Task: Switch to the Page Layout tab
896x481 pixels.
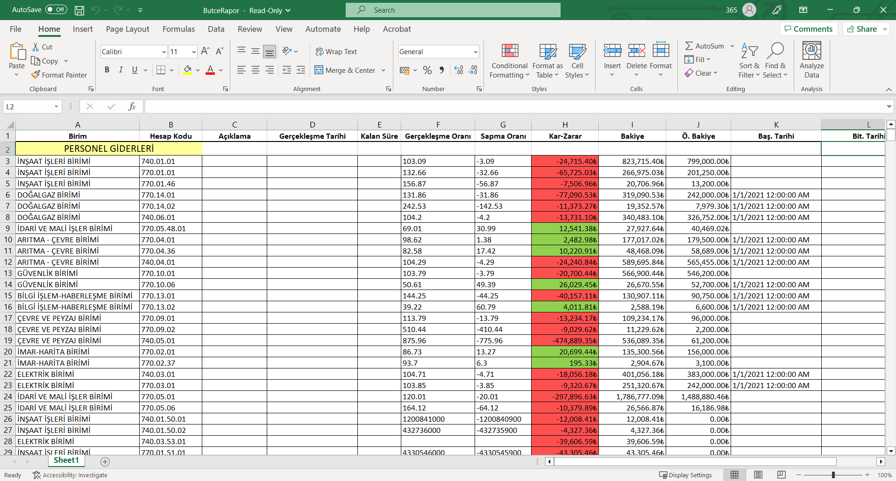Action: pyautogui.click(x=128, y=29)
